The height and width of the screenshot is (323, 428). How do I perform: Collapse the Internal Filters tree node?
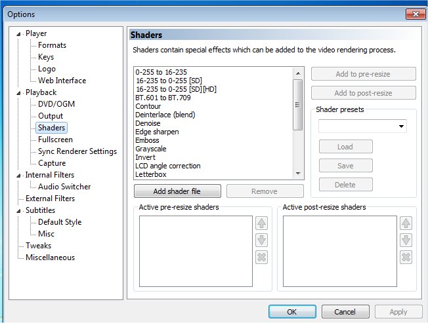pyautogui.click(x=18, y=176)
